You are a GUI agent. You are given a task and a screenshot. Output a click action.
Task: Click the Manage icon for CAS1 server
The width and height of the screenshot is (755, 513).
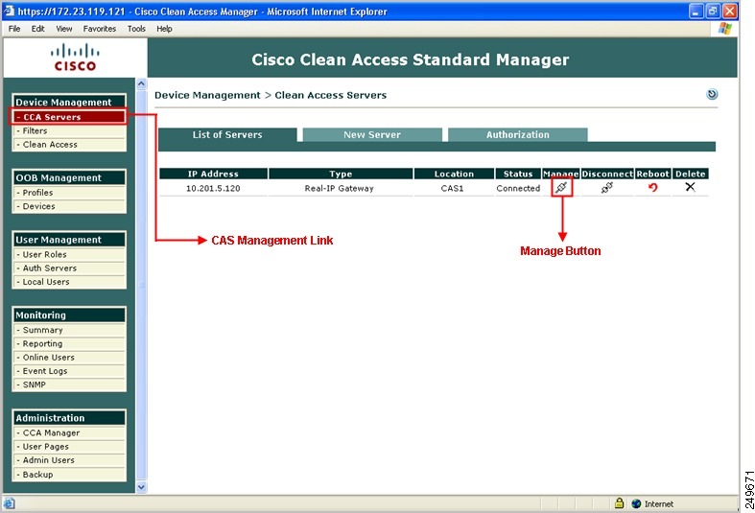pos(561,187)
